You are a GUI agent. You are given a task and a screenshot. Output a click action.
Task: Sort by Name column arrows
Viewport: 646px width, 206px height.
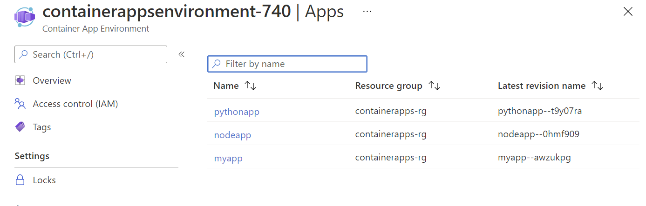point(251,86)
